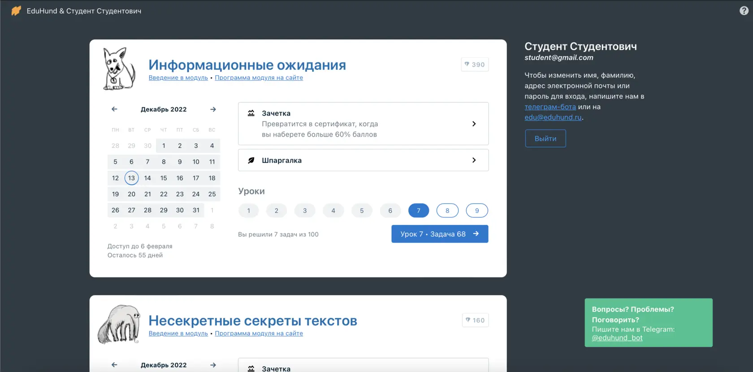Viewport: 753px width, 372px height.
Task: Open lesson 2
Action: pyautogui.click(x=277, y=211)
